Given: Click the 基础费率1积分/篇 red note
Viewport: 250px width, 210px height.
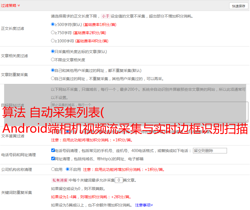Looking at the screenshot, I should click(100, 25).
